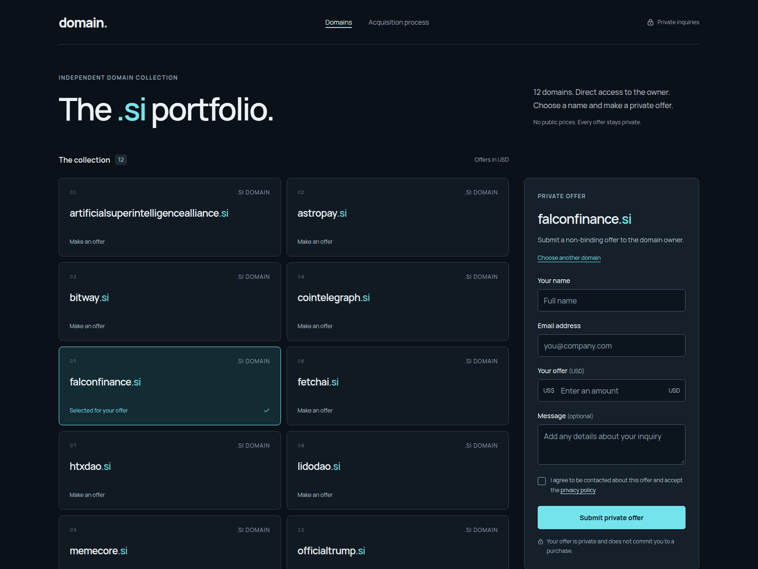
Task: Click the falconfinance.si heading in offer panel
Action: click(x=585, y=219)
